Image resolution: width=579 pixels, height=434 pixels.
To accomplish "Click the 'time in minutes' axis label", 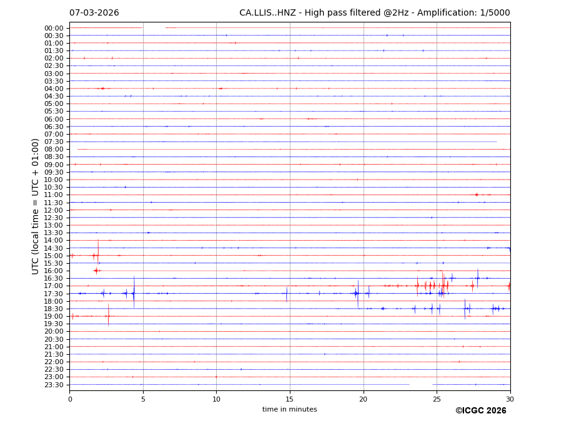I will tap(289, 410).
